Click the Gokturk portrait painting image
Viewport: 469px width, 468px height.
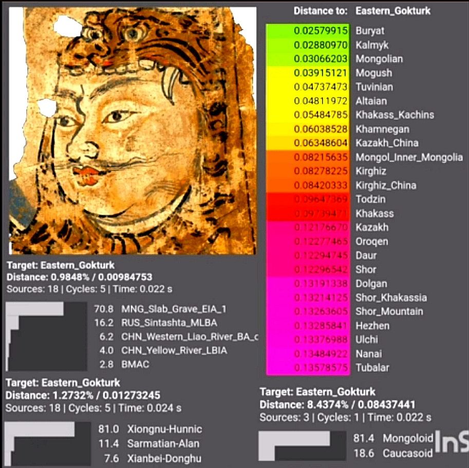click(133, 130)
